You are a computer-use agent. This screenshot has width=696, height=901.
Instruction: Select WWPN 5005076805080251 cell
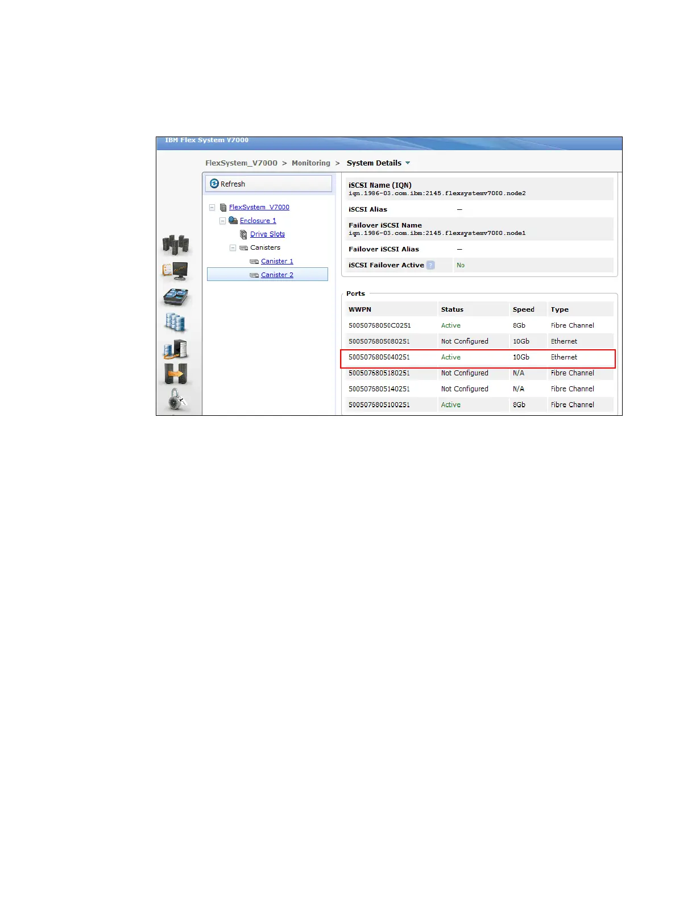pos(379,341)
